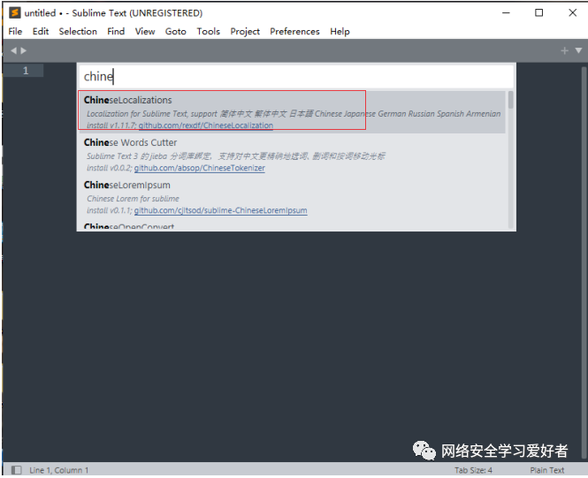Click line number 1 in gutter
Screen dimensions: 588x478
(26, 71)
